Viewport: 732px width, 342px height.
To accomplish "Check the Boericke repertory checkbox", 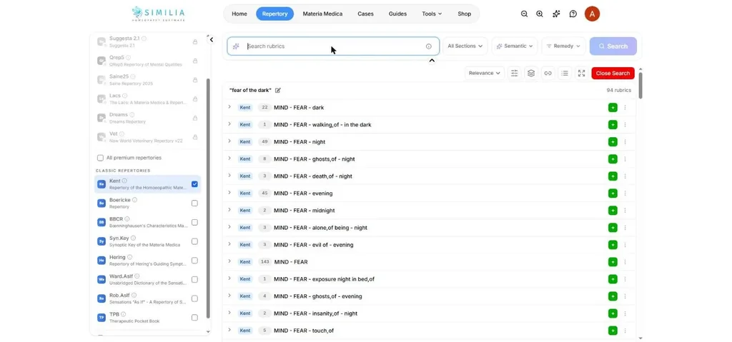I will point(194,203).
